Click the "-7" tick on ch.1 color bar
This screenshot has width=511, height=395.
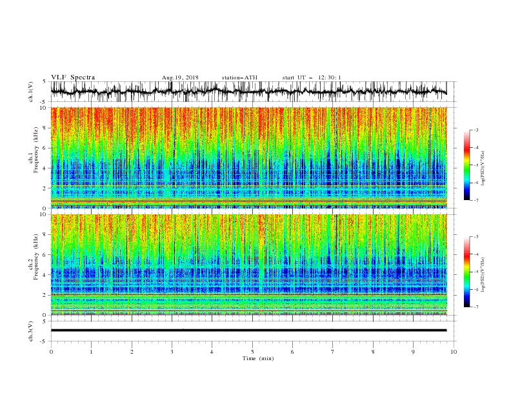tap(476, 200)
